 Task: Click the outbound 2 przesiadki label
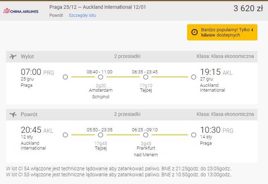[x=127, y=56]
